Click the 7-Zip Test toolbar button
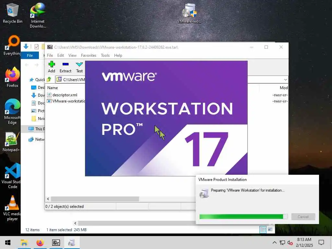This screenshot has height=249, width=332. (x=79, y=67)
